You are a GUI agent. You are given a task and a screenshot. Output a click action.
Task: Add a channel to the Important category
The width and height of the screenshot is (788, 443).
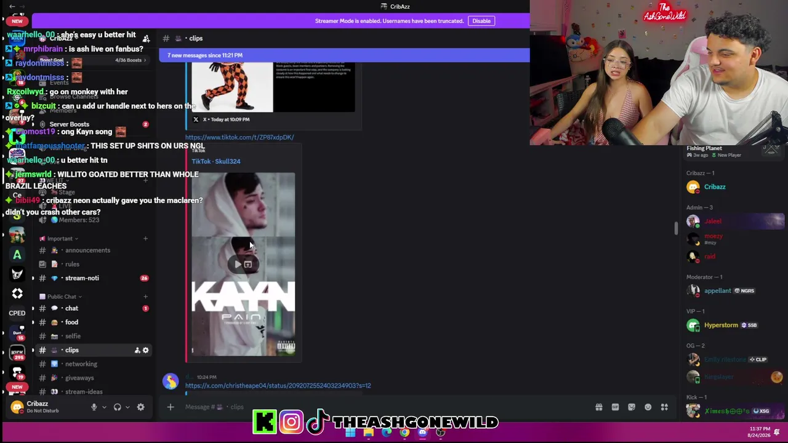pos(145,239)
